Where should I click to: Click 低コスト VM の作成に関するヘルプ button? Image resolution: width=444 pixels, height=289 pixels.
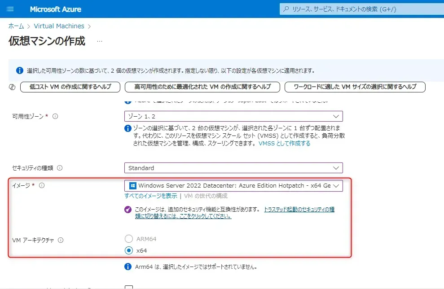coord(70,87)
